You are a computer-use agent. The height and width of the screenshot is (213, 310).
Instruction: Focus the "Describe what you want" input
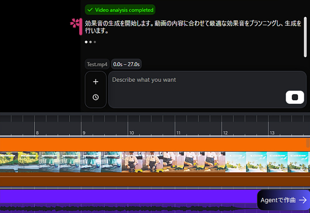(x=195, y=80)
